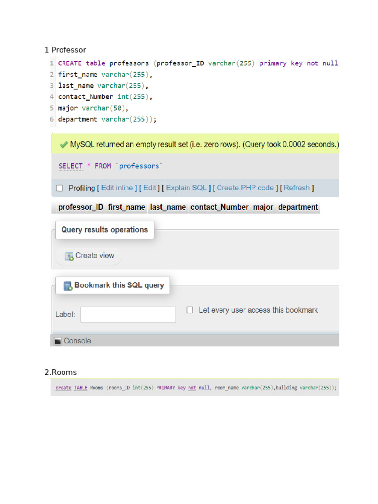Screen dimensions: 378x504
Task: Click the Create view link
Action: [94, 256]
